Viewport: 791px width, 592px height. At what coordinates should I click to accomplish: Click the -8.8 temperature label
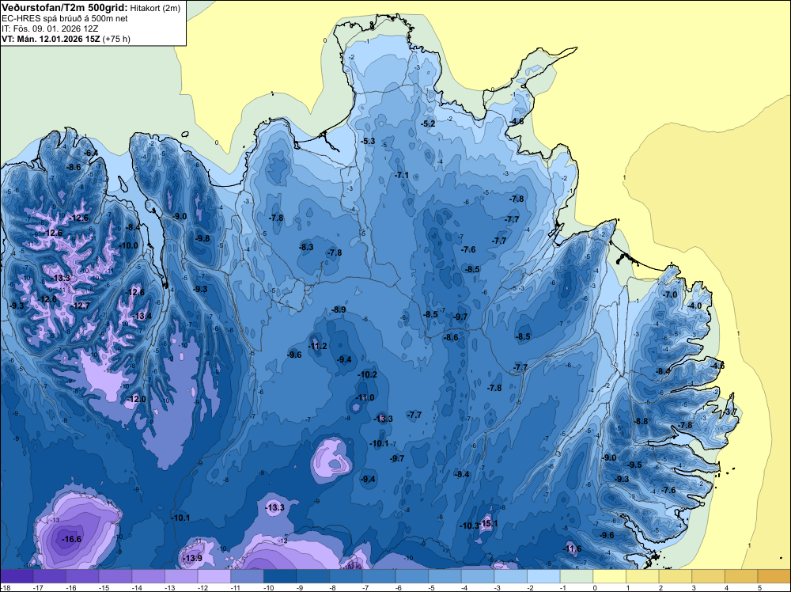(x=642, y=421)
